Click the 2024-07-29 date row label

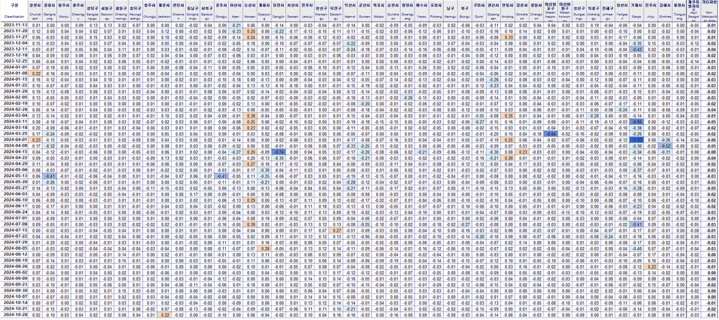click(14, 243)
